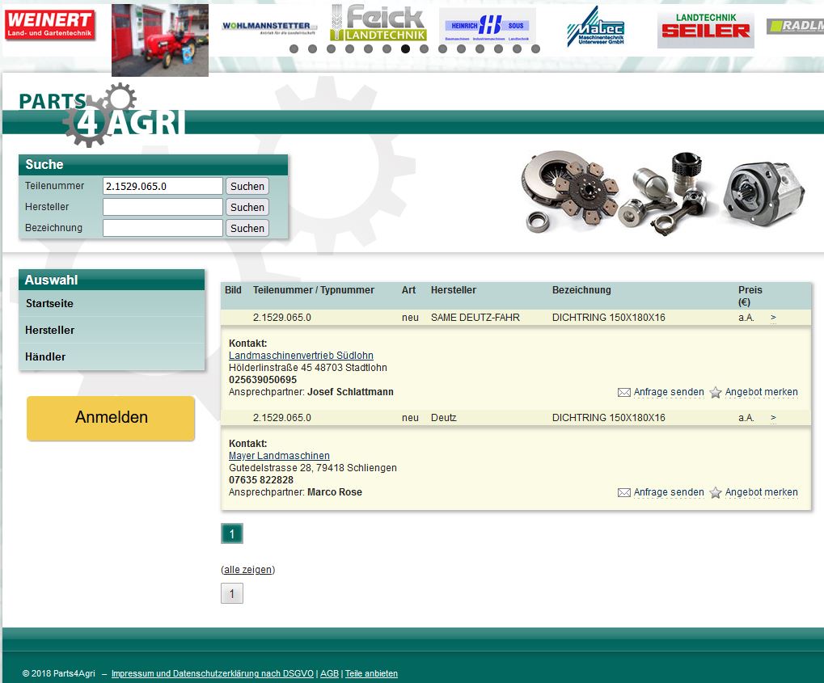Select the first carousel dot indicator
The height and width of the screenshot is (683, 824).
294,49
